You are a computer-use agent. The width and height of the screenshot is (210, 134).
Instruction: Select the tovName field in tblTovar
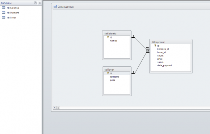(x=114, y=77)
